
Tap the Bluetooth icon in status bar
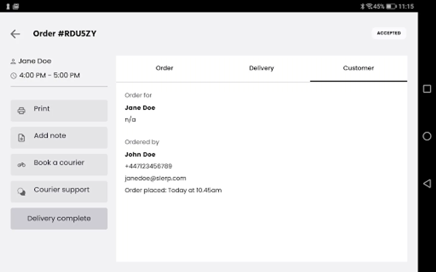(x=362, y=6)
